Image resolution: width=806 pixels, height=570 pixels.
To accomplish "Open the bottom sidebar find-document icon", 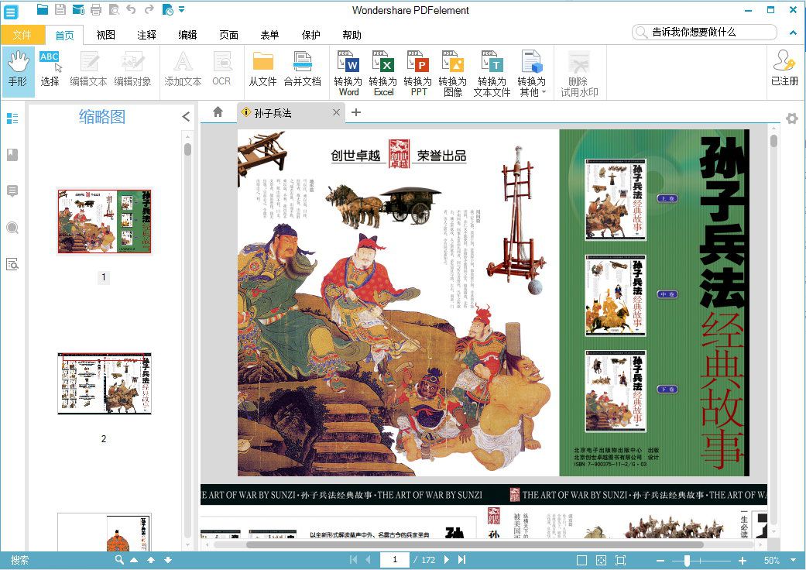I will (12, 264).
